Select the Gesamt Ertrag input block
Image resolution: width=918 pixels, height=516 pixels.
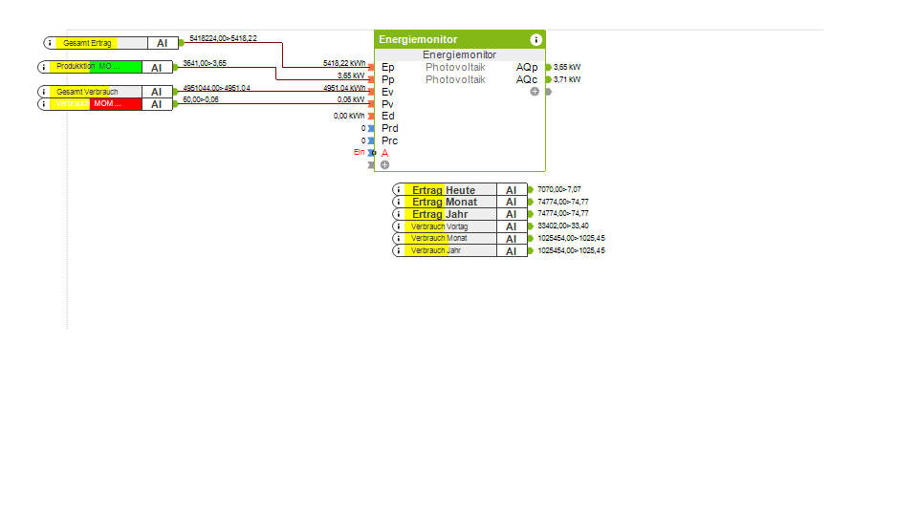[111, 43]
